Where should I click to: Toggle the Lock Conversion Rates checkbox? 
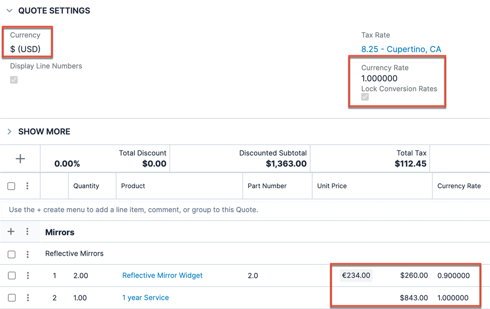coord(365,97)
